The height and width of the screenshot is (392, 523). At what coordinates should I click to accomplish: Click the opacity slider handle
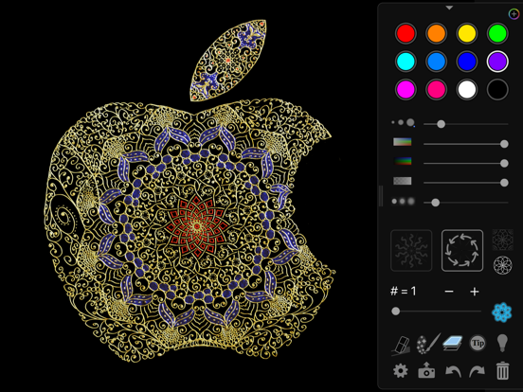(504, 183)
